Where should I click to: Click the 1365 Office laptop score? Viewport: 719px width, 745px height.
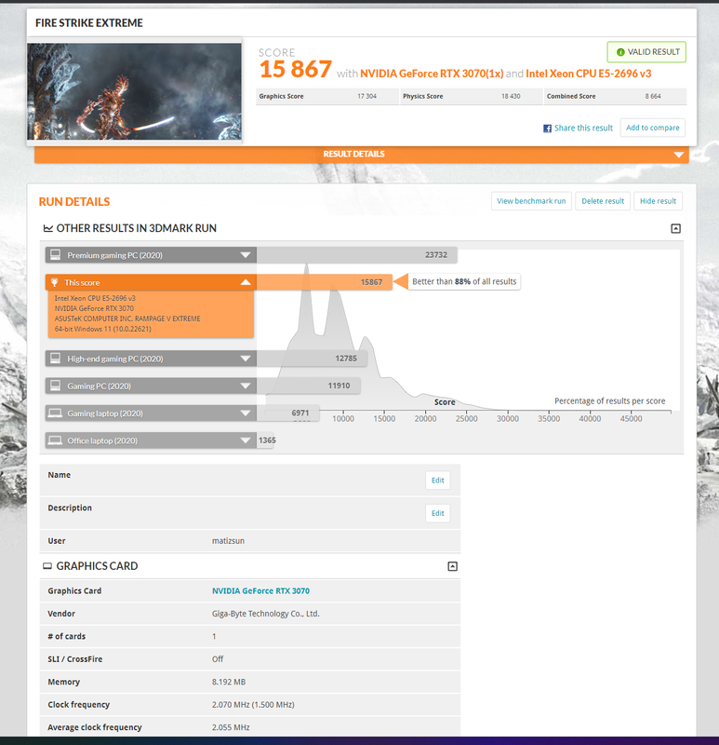[x=267, y=440]
